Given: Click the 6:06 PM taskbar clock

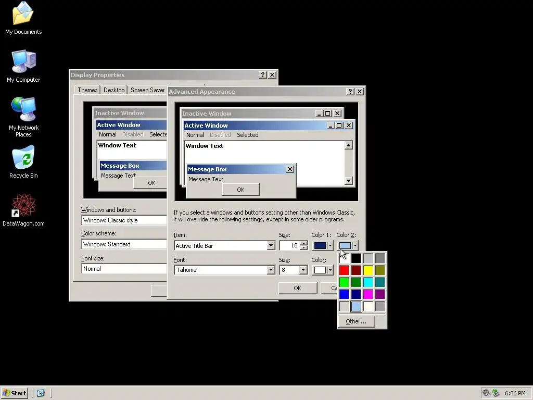Looking at the screenshot, I should tap(515, 393).
